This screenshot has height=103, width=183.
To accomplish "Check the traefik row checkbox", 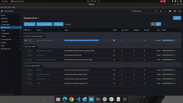I will pyautogui.click(x=25, y=83).
